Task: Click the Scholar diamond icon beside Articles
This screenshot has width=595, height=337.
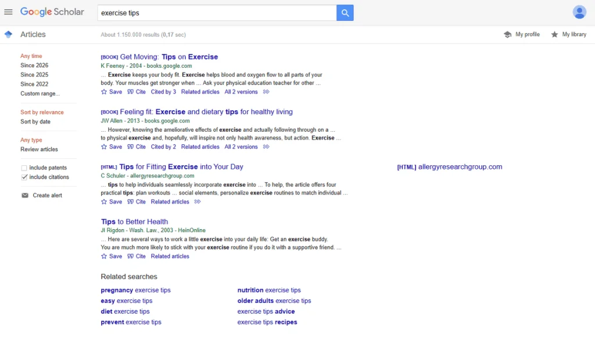Action: pos(8,34)
